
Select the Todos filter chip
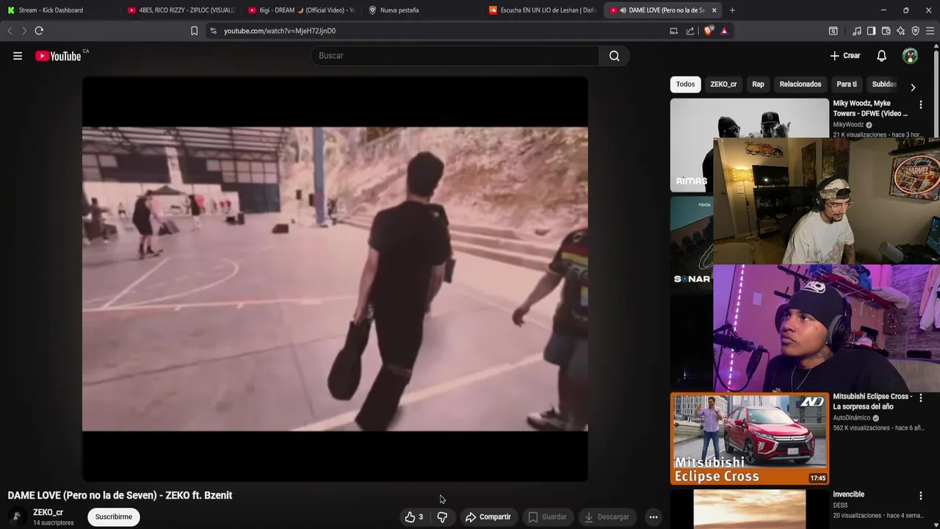685,84
